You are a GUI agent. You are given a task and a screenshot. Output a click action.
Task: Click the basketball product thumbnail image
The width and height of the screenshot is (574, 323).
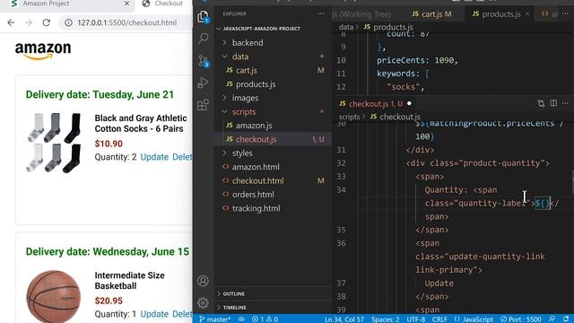(54, 296)
